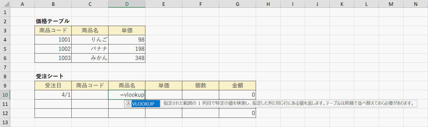Click the 価格テーブル title cell
The width and height of the screenshot is (428, 127).
(x=53, y=21)
